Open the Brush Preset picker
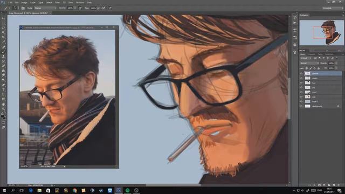This screenshot has height=194, width=345. [x=15, y=8]
